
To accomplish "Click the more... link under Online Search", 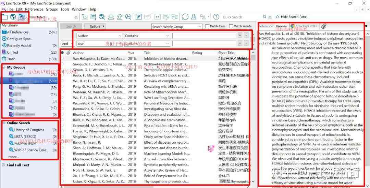I will click(14, 157).
